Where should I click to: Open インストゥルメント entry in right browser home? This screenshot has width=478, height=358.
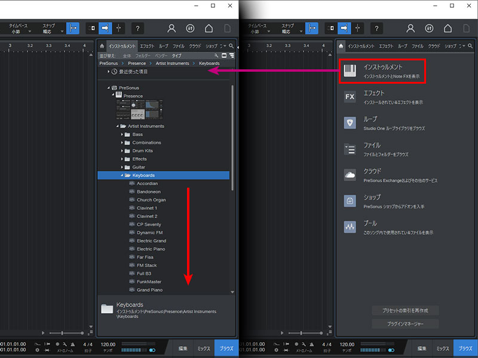(x=382, y=71)
